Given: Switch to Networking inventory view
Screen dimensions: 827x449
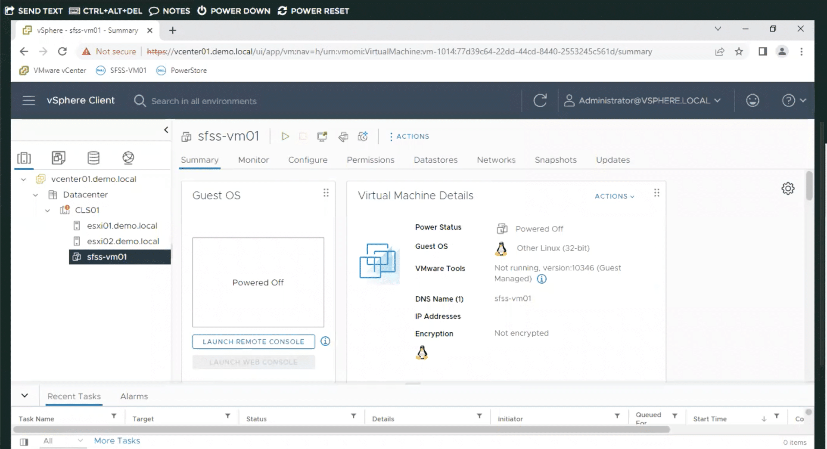Looking at the screenshot, I should coord(128,158).
